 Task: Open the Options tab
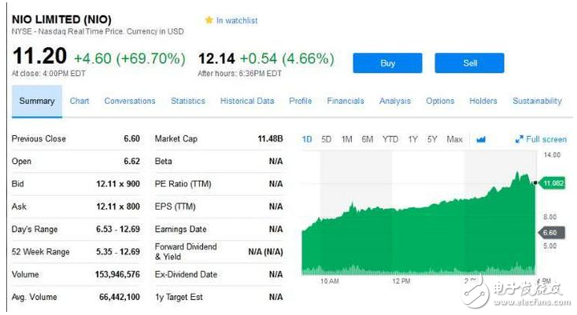click(x=440, y=101)
